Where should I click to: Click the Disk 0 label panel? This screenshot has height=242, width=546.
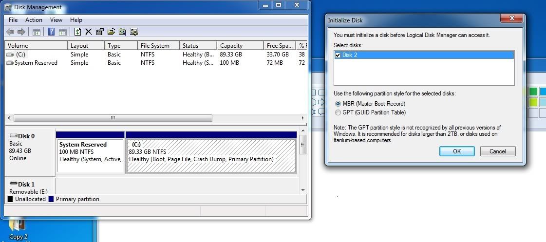coord(30,152)
